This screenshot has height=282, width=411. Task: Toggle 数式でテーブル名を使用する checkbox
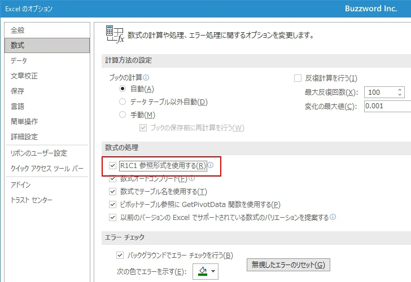pos(112,191)
